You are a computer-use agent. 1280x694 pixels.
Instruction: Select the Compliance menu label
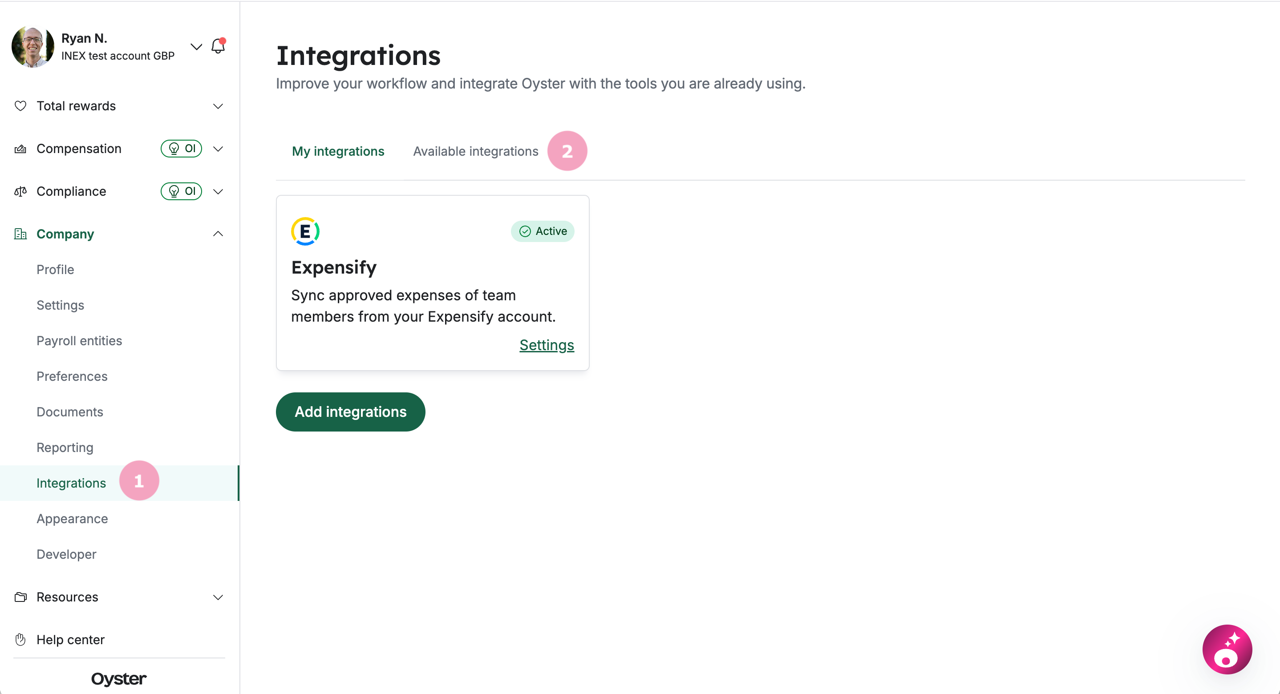click(x=71, y=191)
